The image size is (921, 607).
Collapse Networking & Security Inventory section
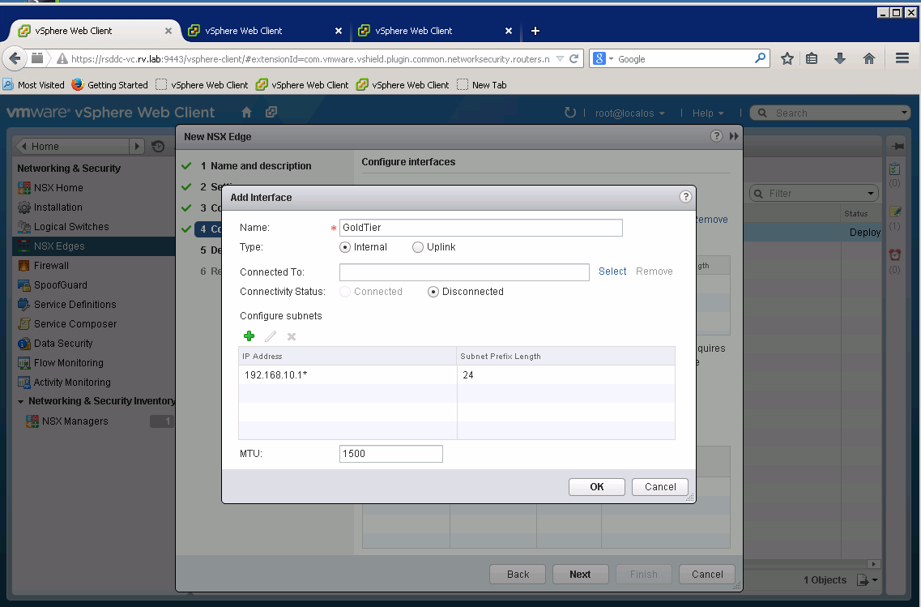click(x=21, y=401)
